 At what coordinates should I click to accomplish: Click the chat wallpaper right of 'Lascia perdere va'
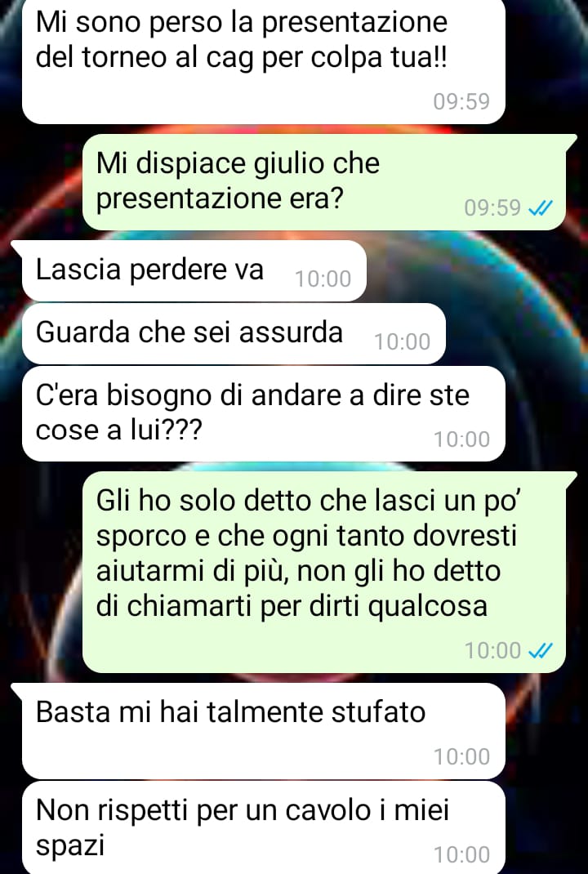pyautogui.click(x=474, y=271)
